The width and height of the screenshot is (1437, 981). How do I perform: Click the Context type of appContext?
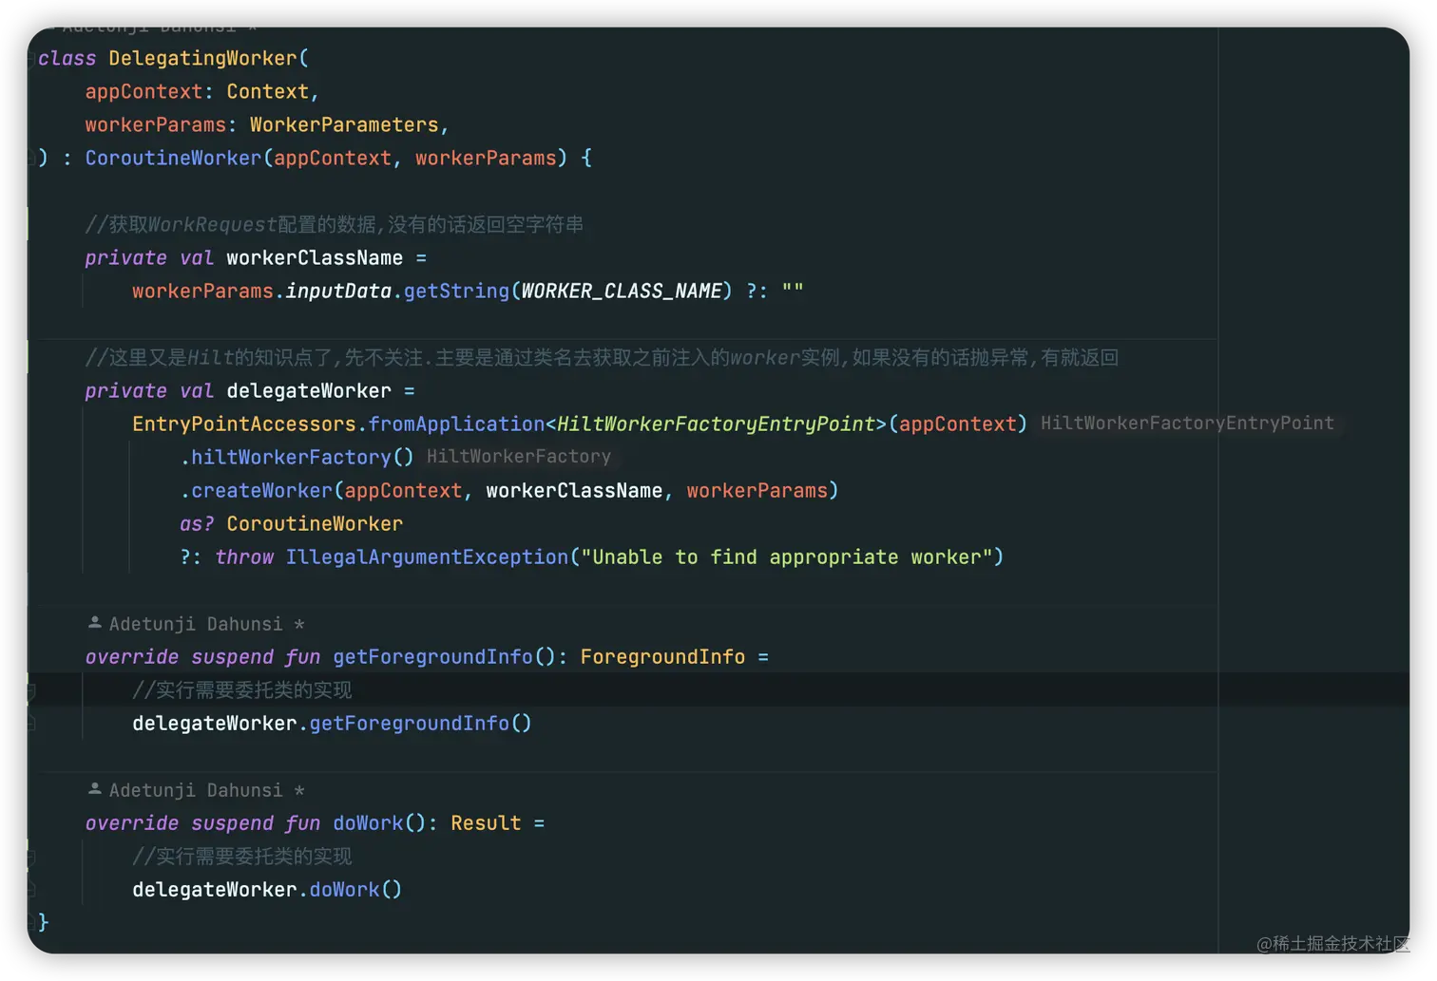click(267, 91)
